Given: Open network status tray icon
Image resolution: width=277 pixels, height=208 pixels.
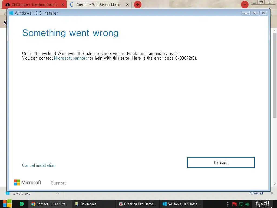Looking at the screenshot, I should coord(241,204).
